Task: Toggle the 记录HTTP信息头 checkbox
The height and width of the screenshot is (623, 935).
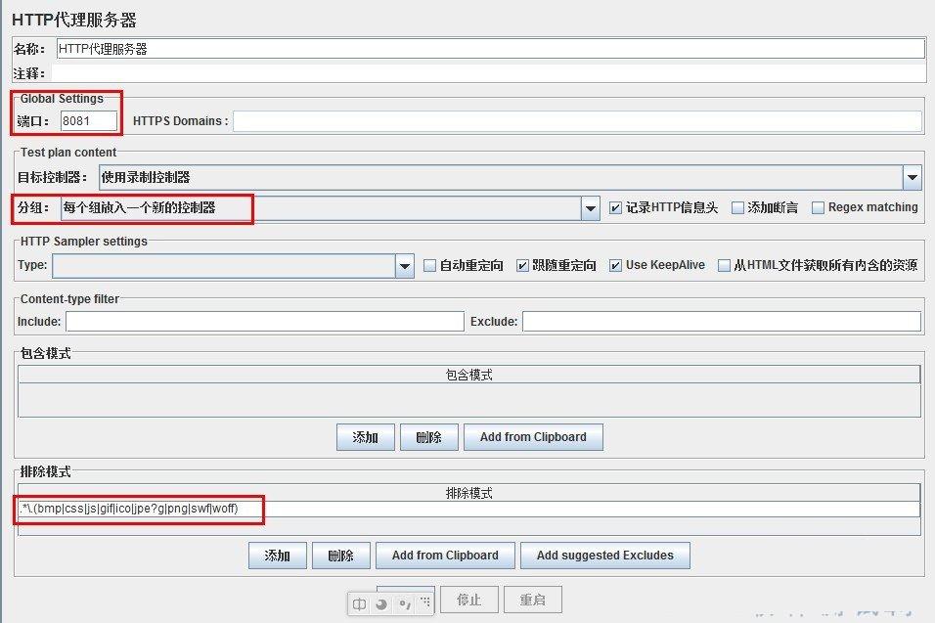Action: coord(615,207)
